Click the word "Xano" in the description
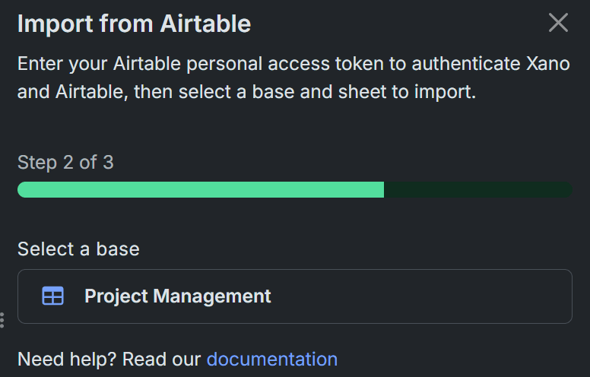Image resolution: width=590 pixels, height=377 pixels. point(547,63)
